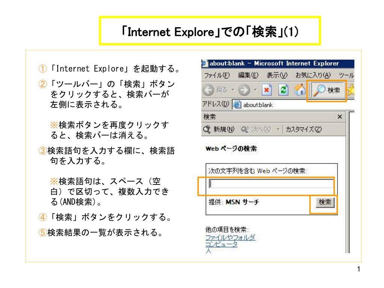Click the Web ページの検索 heading

[x=231, y=148]
